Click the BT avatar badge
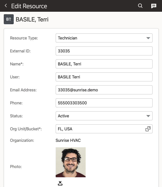The height and width of the screenshot is (187, 162). pos(9,19)
